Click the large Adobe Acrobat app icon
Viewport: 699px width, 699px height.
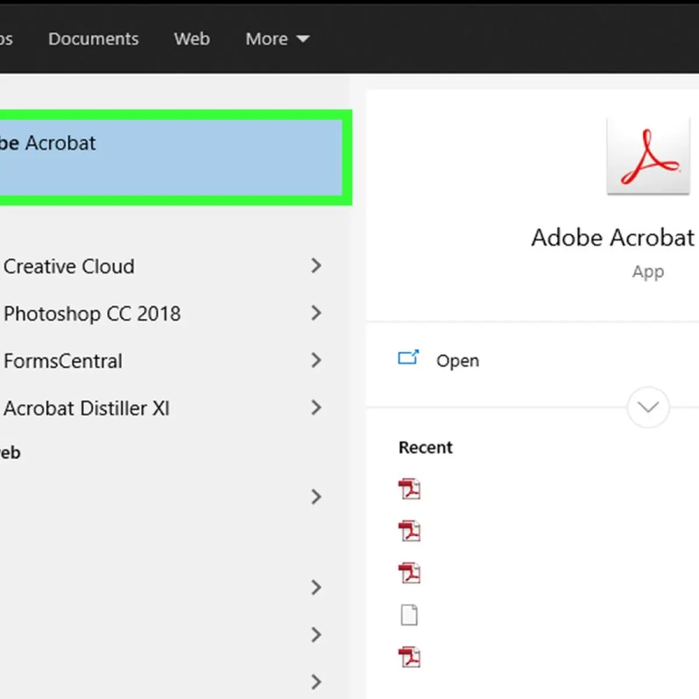coord(648,157)
